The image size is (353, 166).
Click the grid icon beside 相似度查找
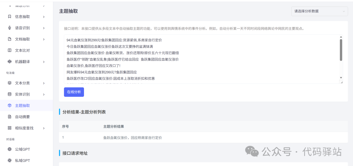tap(9, 128)
